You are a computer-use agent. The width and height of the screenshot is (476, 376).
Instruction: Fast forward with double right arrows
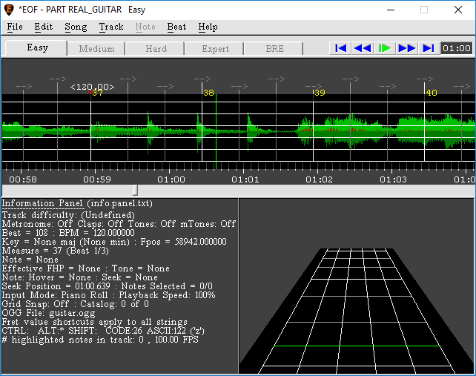click(406, 48)
